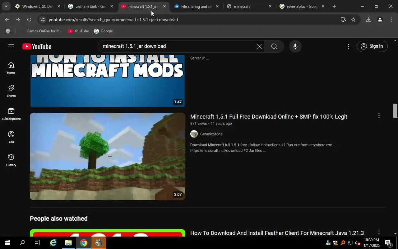Open options menu for Feather Client video

pos(379,232)
